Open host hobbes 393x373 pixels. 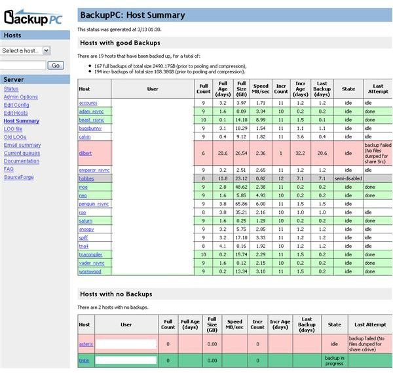click(x=86, y=178)
